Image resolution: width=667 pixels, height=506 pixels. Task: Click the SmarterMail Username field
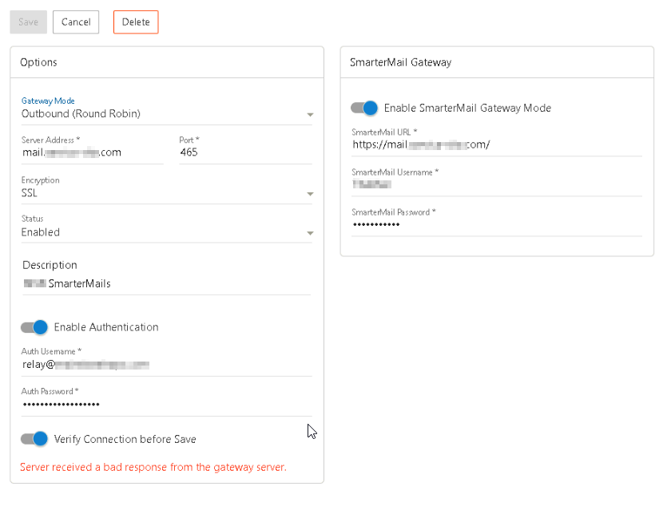(496, 185)
